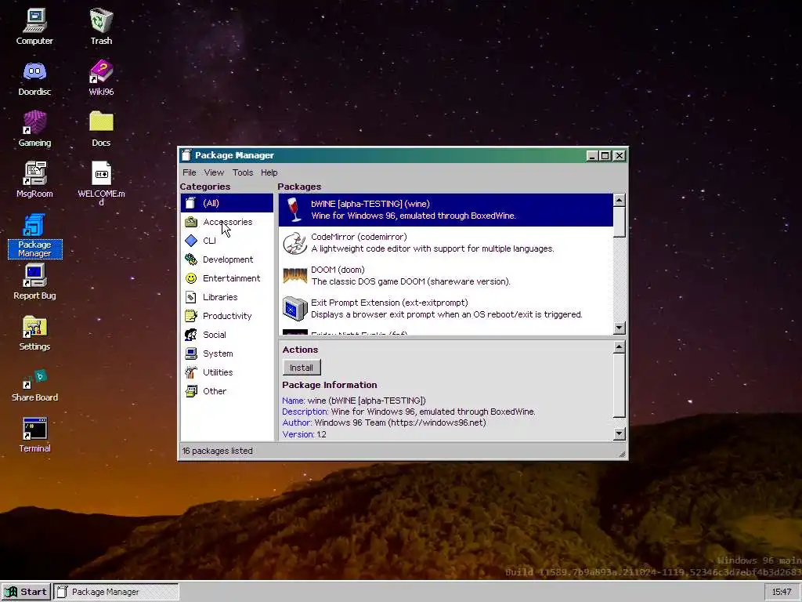Viewport: 802px width, 602px height.
Task: Show Utilities category packages
Action: tap(227, 372)
